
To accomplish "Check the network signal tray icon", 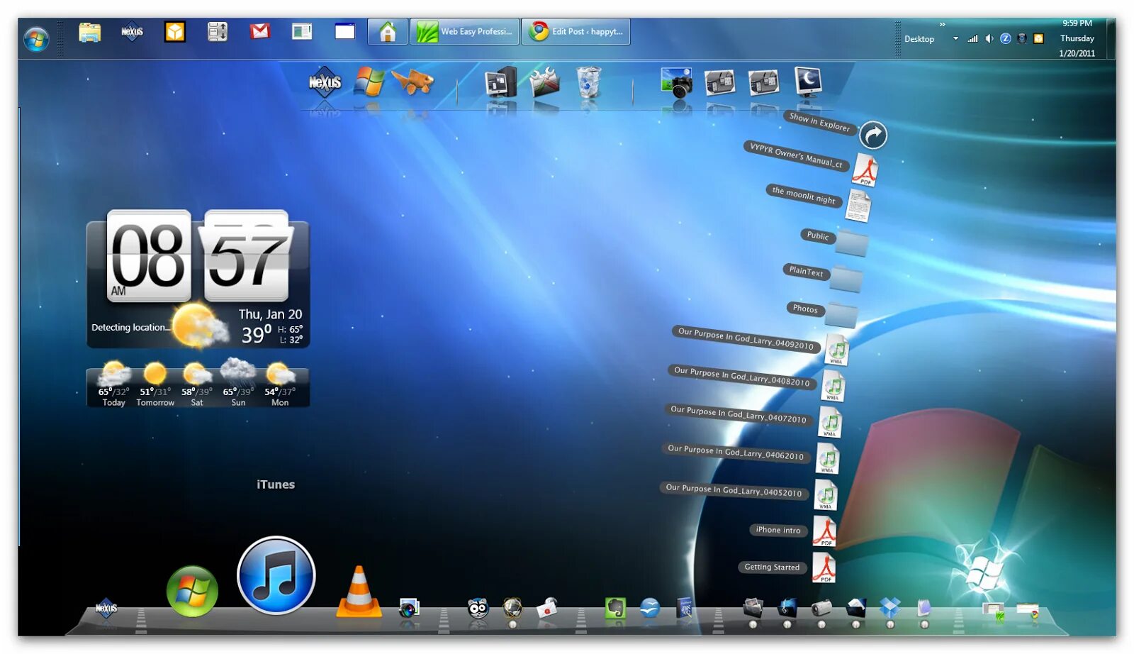I will tap(973, 39).
